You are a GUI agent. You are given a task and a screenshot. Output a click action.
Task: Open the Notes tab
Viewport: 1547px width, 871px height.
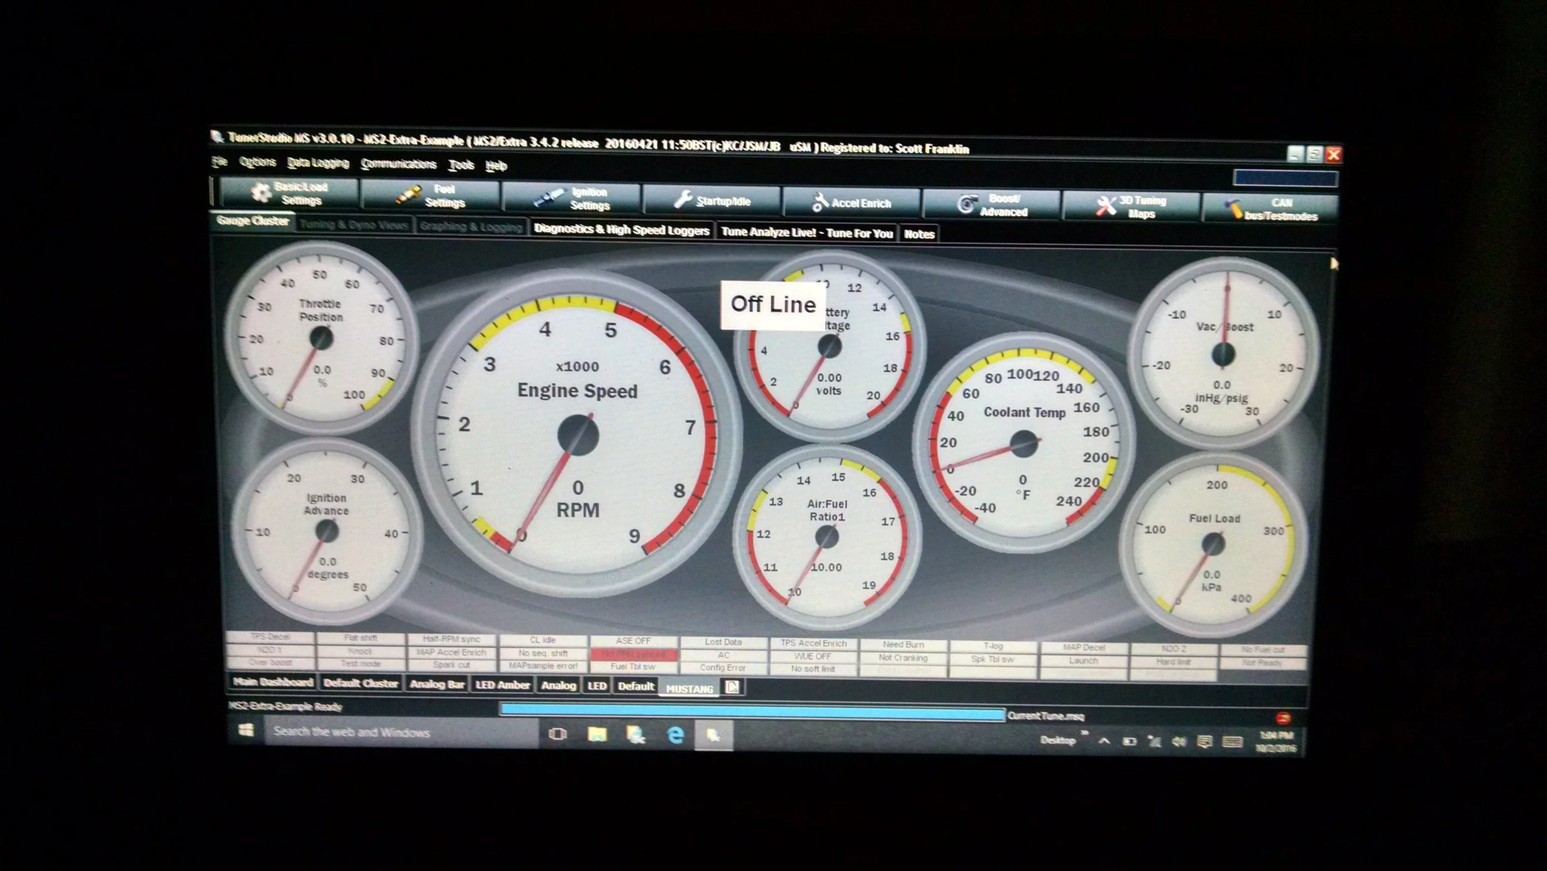pyautogui.click(x=919, y=234)
